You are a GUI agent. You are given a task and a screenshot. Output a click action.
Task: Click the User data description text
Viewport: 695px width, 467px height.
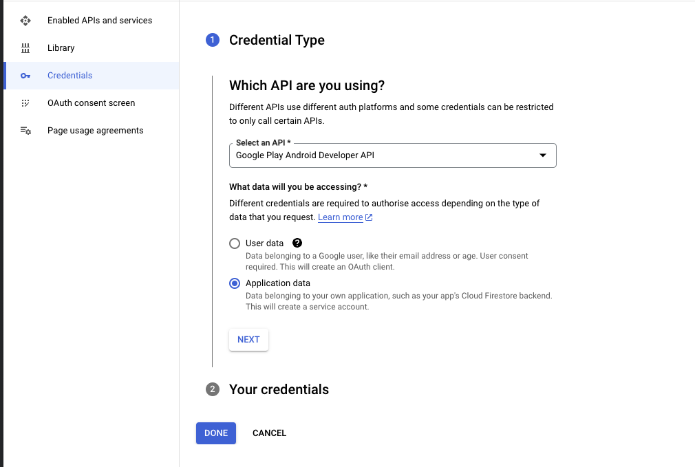[x=387, y=261]
